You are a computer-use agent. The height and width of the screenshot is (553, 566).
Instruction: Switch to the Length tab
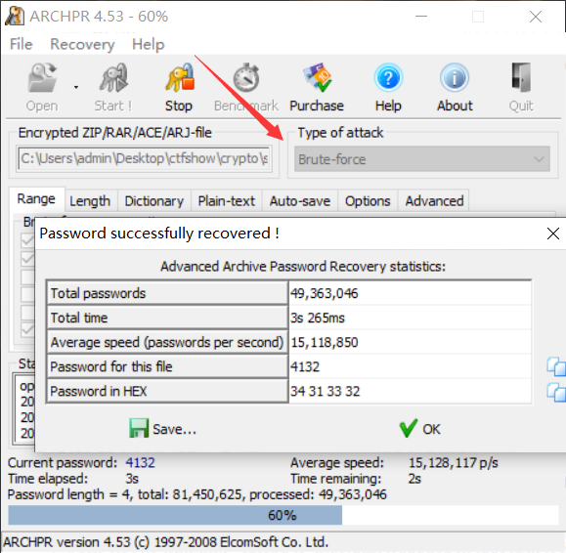[90, 201]
